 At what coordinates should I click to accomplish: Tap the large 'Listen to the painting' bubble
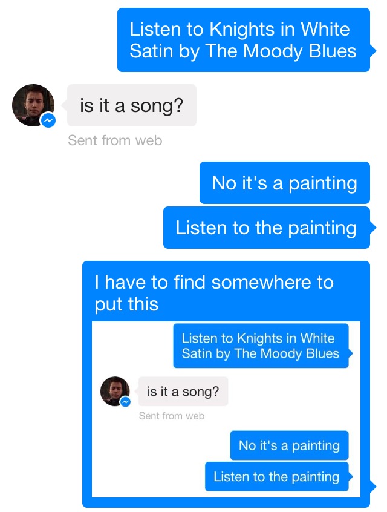[266, 228]
